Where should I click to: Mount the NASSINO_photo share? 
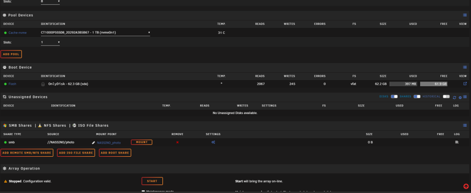[x=141, y=142]
